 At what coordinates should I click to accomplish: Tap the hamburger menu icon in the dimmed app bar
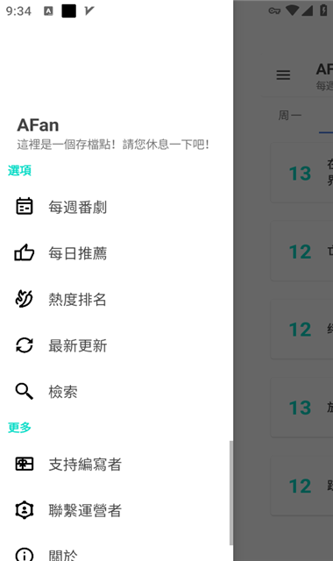pyautogui.click(x=283, y=75)
